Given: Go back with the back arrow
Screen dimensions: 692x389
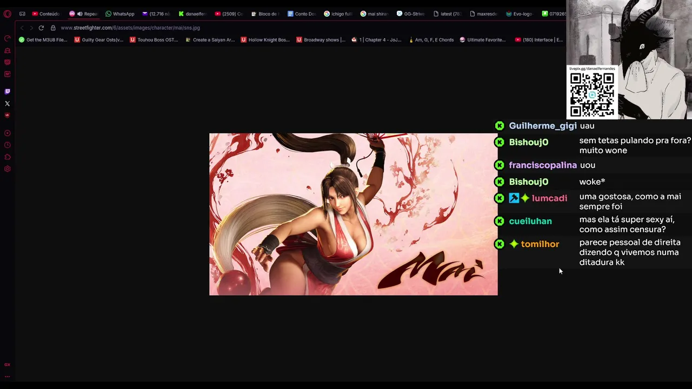Looking at the screenshot, I should click(22, 28).
